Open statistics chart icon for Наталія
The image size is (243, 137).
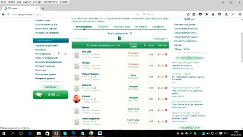pos(159,54)
